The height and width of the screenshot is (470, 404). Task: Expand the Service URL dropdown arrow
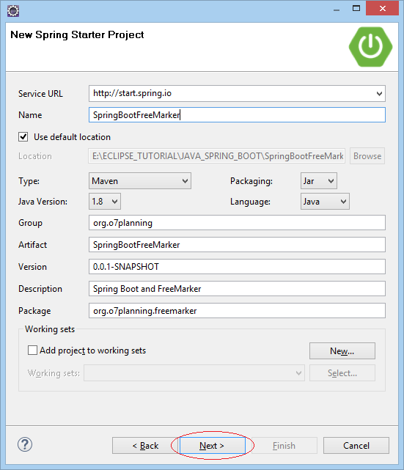(379, 94)
